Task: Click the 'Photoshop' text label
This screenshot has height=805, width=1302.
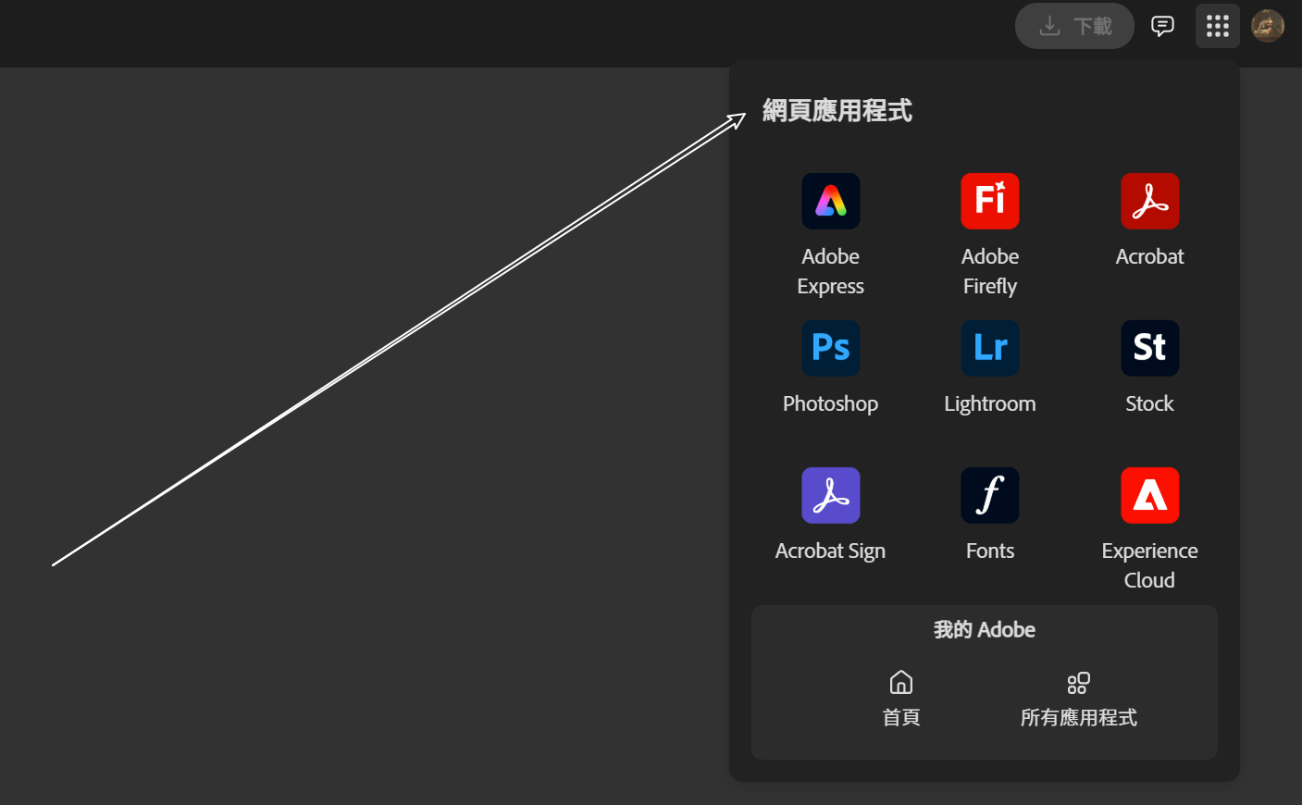Action: (x=830, y=403)
